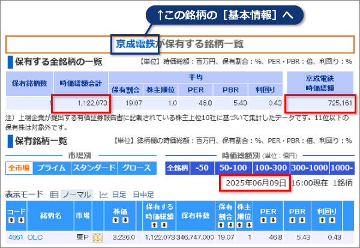This screenshot has width=360, height=248.
Task: Click average PBR value 5.43 in summary
Action: point(240,103)
